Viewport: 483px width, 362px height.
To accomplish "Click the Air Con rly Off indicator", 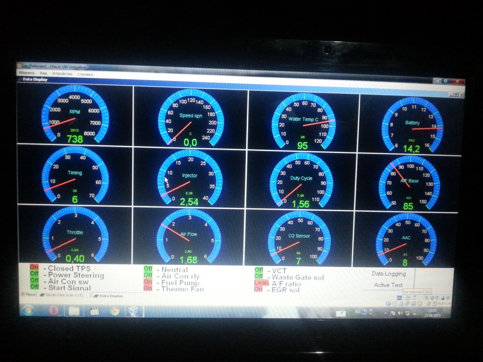I will 148,275.
